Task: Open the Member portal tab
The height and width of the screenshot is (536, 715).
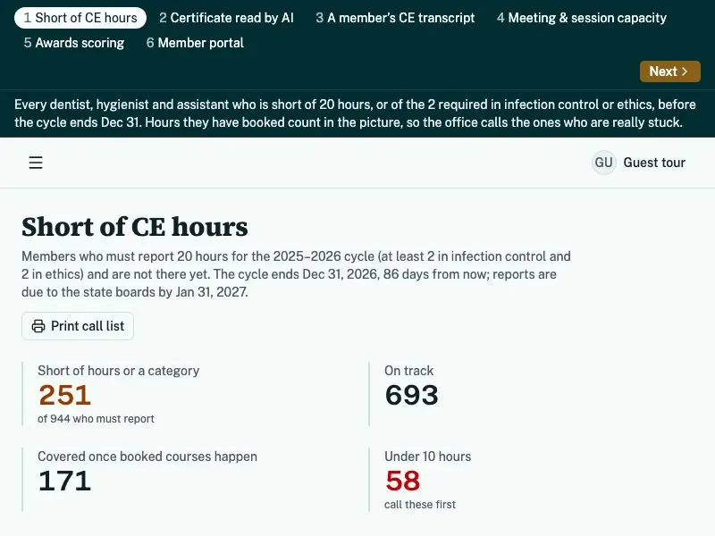Action: click(x=195, y=43)
